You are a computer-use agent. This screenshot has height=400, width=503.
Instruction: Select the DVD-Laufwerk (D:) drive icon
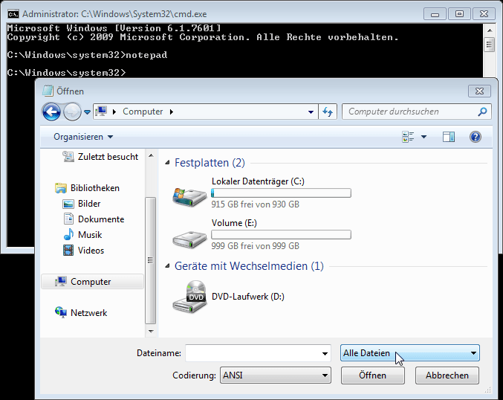(189, 297)
